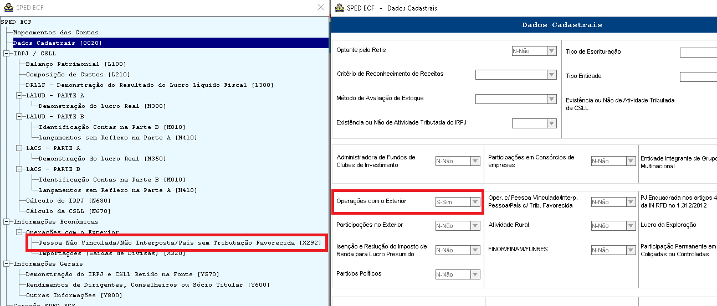Open Atividade Rural dropdown

coord(631,226)
